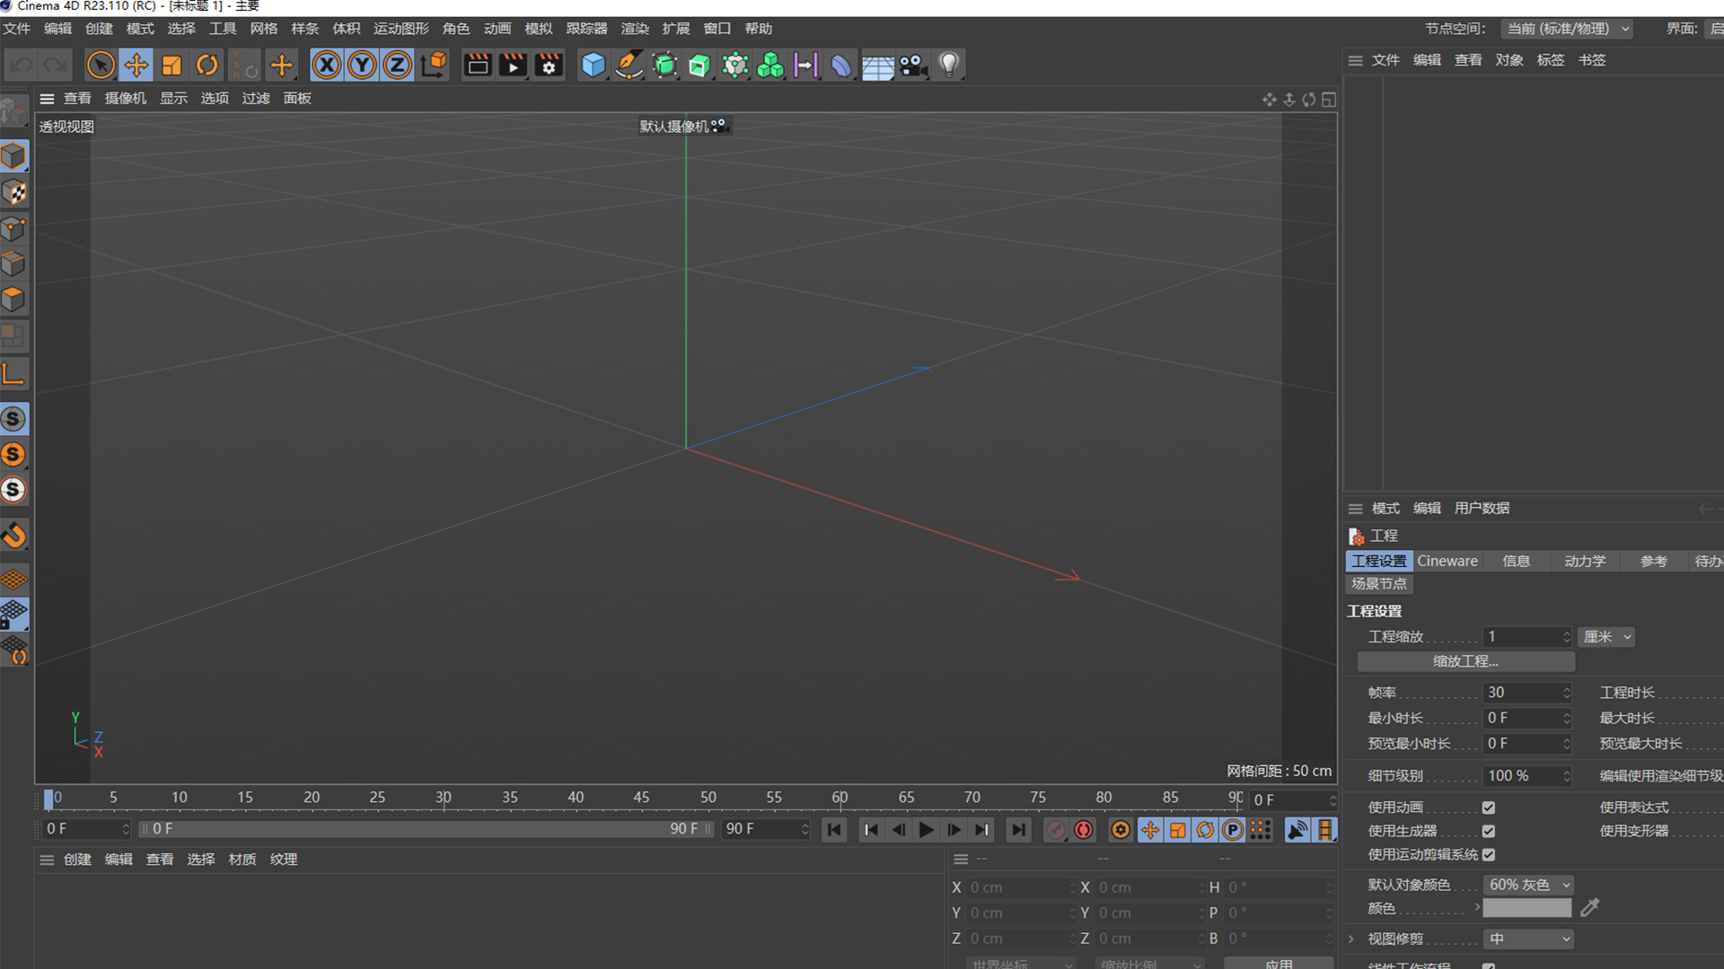This screenshot has width=1724, height=969.
Task: Switch to the 动力学 tab
Action: (x=1585, y=561)
